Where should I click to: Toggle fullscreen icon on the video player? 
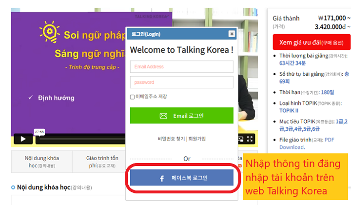tap(250, 139)
